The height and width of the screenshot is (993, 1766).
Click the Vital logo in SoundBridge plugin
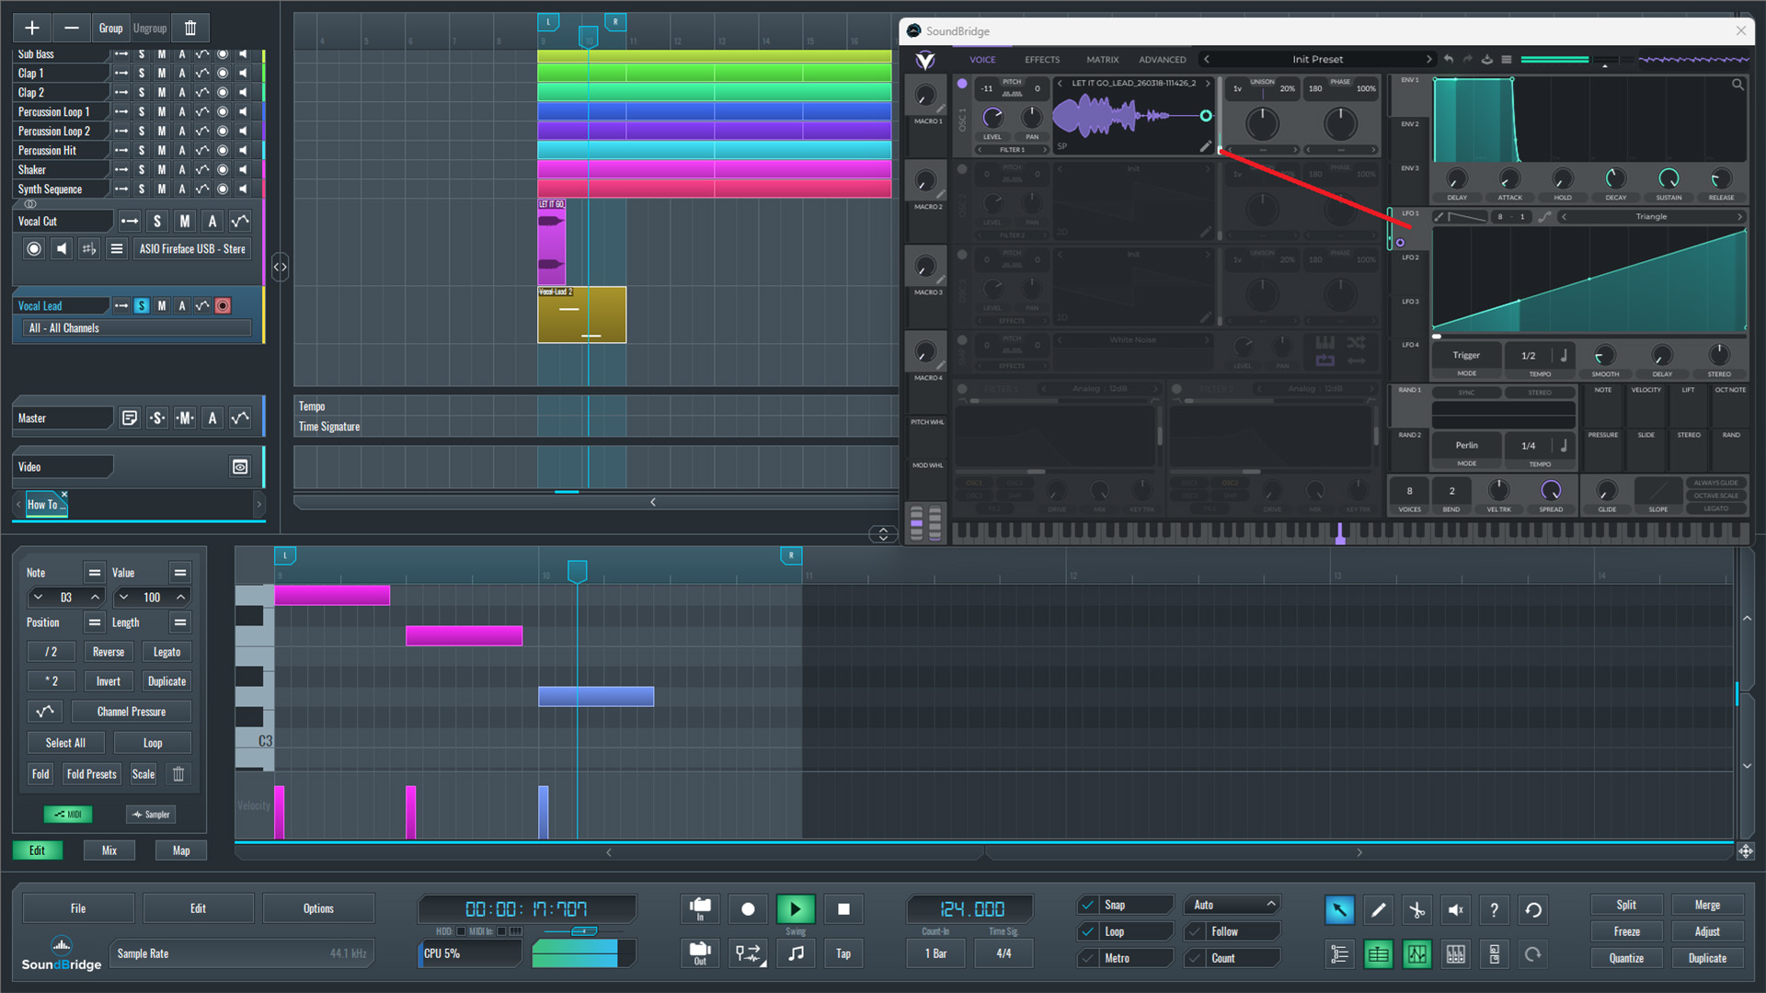[925, 60]
